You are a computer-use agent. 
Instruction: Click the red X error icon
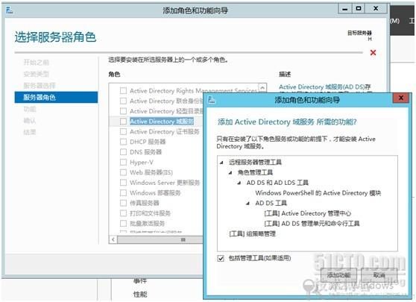(373, 52)
